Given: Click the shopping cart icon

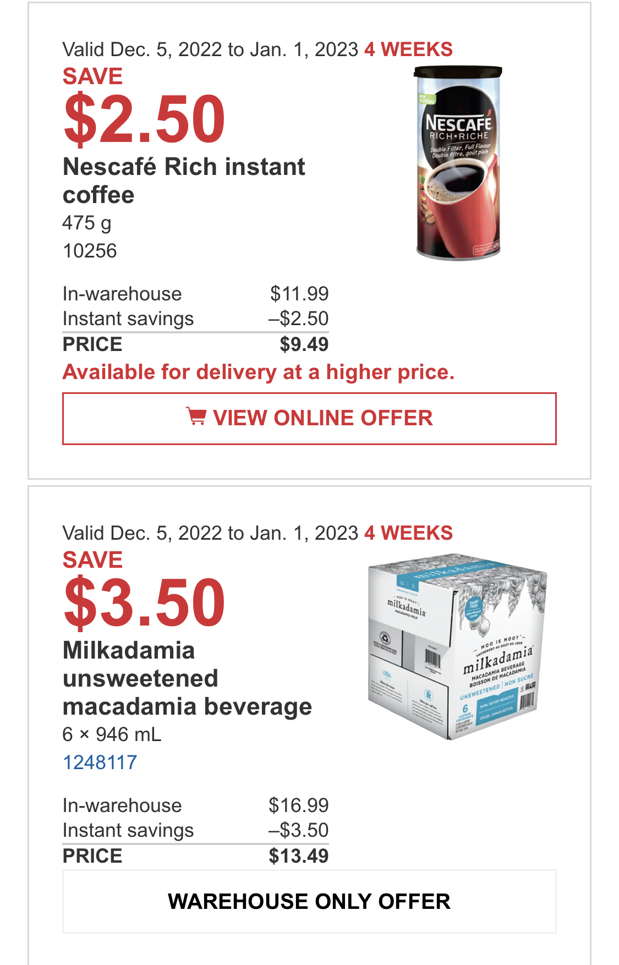Looking at the screenshot, I should coord(196,416).
